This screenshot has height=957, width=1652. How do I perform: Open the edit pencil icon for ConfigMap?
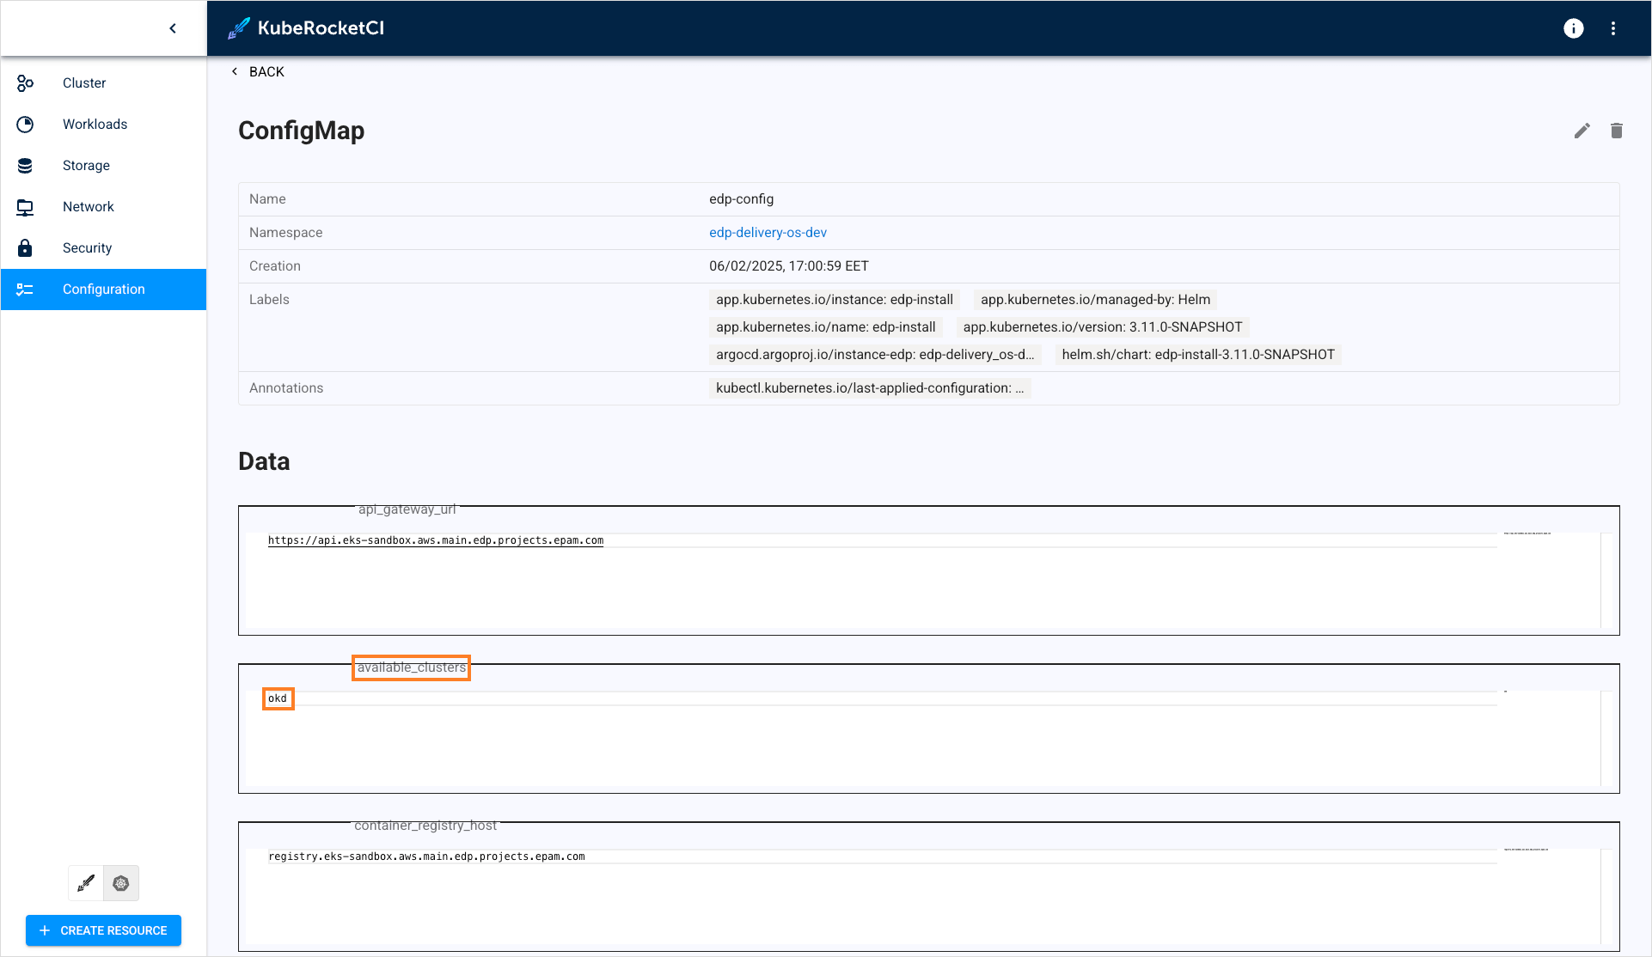[x=1582, y=131]
